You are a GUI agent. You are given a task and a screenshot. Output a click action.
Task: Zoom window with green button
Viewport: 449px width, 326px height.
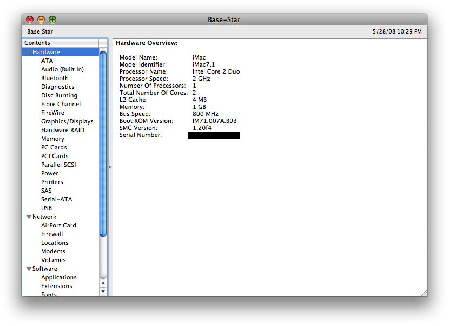pos(52,19)
